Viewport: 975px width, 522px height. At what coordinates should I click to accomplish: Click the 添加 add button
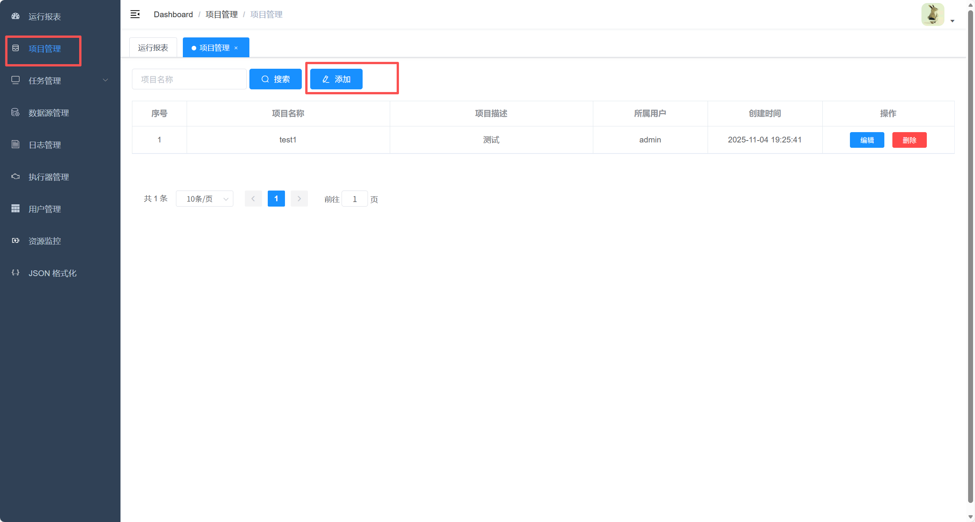(335, 79)
